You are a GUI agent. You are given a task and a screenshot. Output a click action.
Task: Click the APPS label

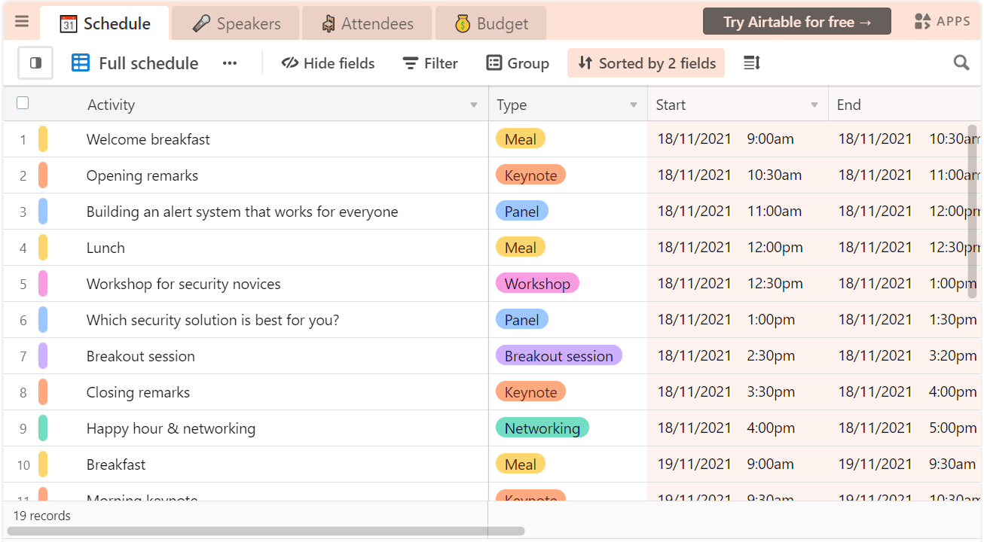pos(953,21)
